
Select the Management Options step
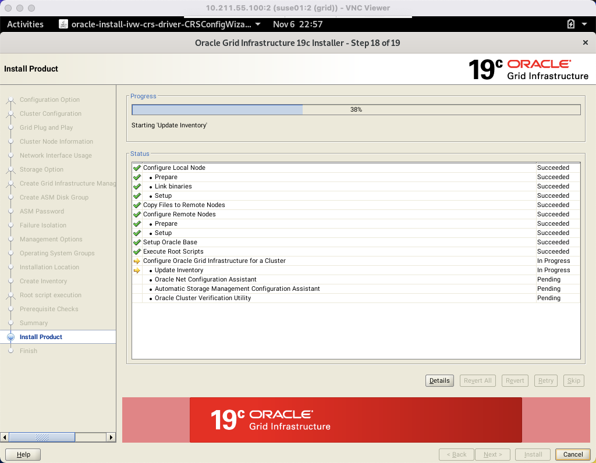[51, 239]
